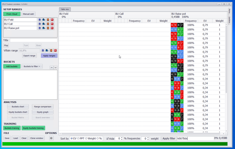Move bucket down with the down arrow

coord(55,68)
